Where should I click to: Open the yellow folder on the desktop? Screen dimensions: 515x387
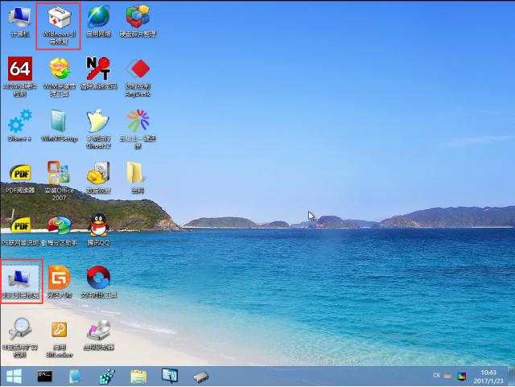pyautogui.click(x=138, y=178)
